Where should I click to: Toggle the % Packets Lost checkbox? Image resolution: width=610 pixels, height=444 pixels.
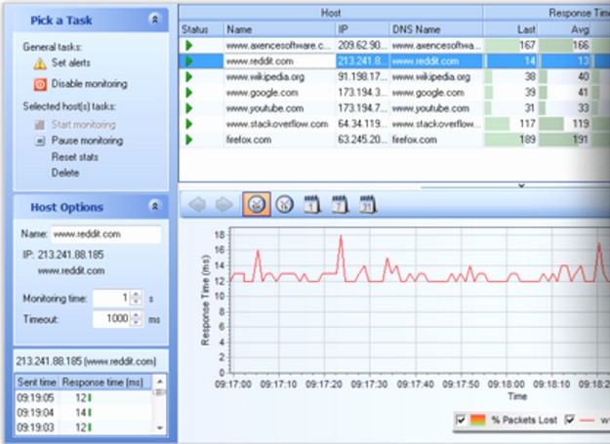[461, 420]
